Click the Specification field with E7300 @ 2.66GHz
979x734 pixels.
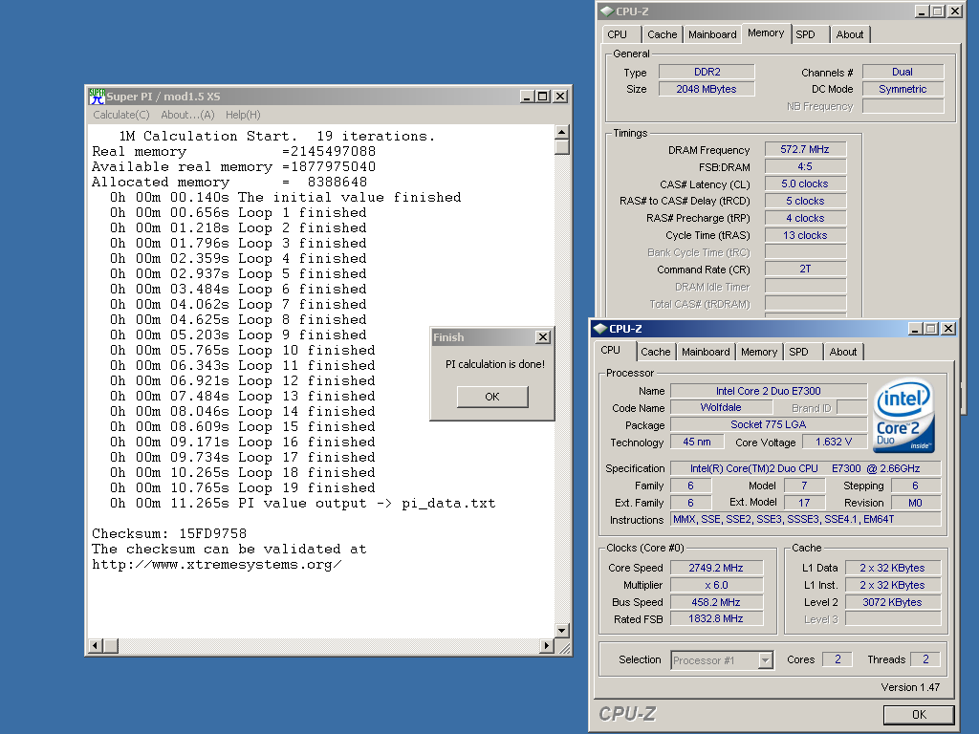click(805, 468)
